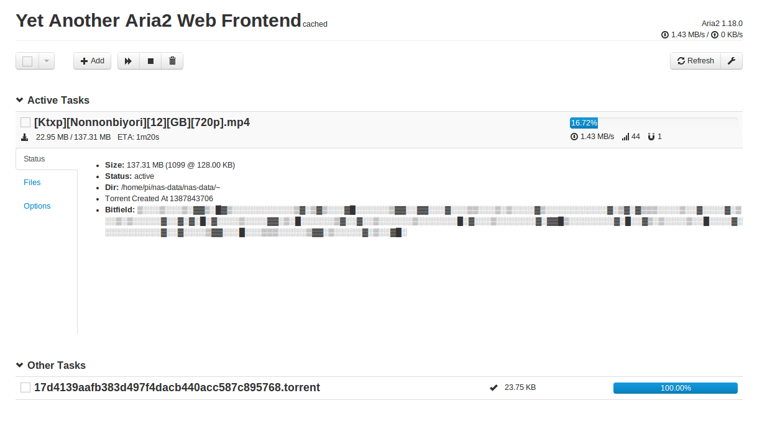Check the Ktxp Nonnonbiyori mp4 task checkbox

coord(25,122)
